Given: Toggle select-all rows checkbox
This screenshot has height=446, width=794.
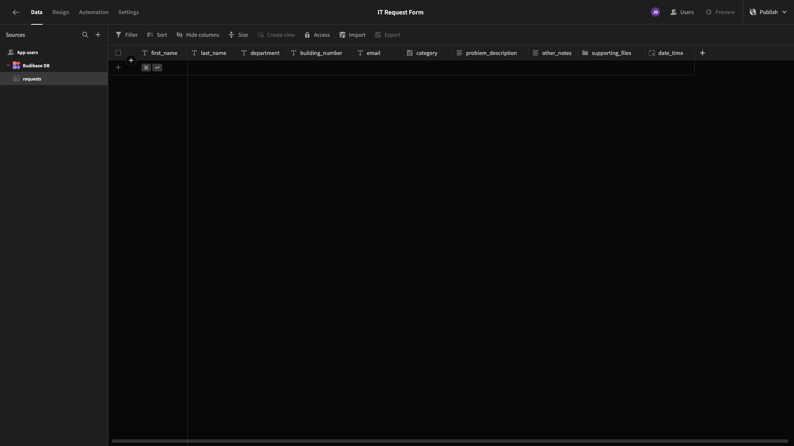Looking at the screenshot, I should click(118, 53).
